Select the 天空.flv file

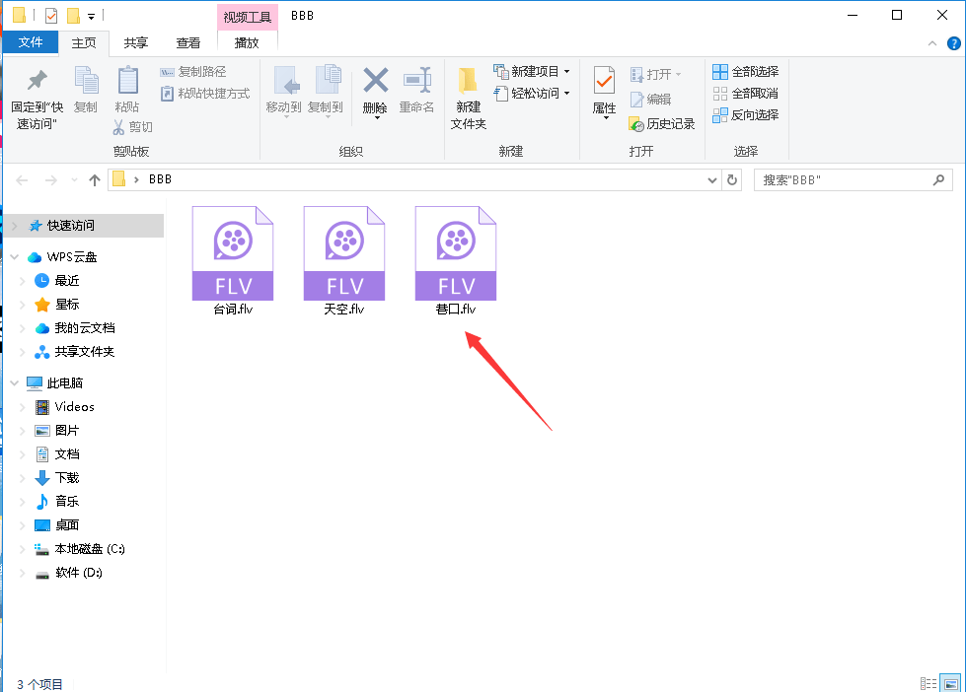[x=344, y=261]
